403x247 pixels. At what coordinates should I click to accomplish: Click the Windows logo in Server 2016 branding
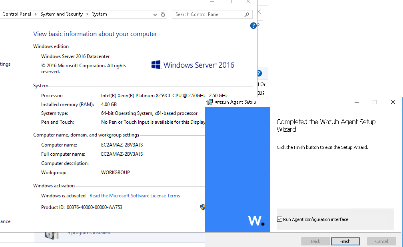(x=156, y=64)
